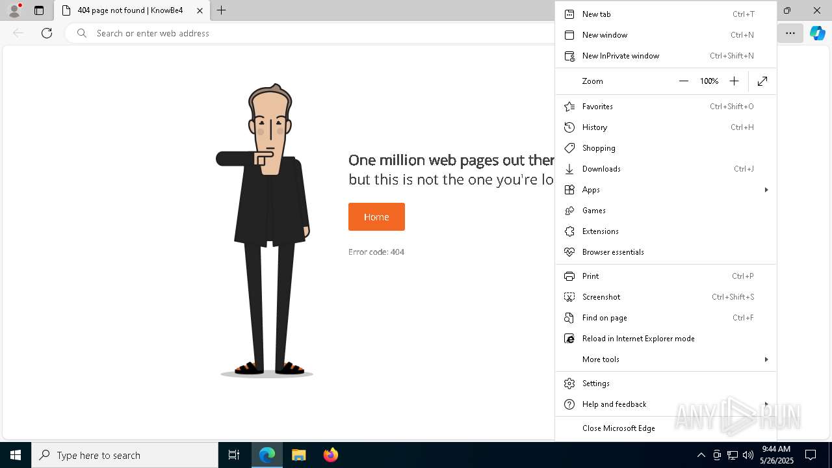The image size is (832, 468).
Task: Open Games from the menu
Action: (x=666, y=211)
